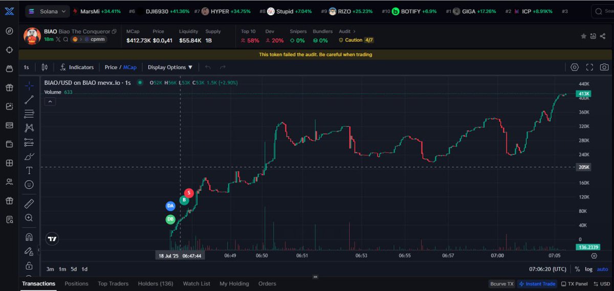The height and width of the screenshot is (291, 614).
Task: Select the Text annotation tool
Action: pos(29,170)
